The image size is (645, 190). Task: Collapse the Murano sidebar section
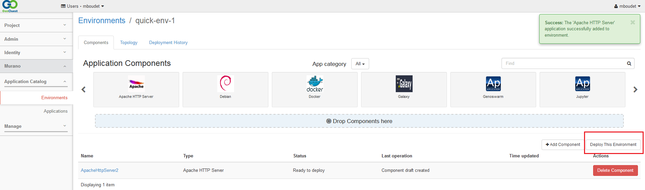pyautogui.click(x=36, y=66)
